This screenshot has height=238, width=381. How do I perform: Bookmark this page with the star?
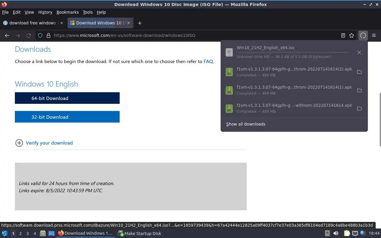pyautogui.click(x=352, y=35)
